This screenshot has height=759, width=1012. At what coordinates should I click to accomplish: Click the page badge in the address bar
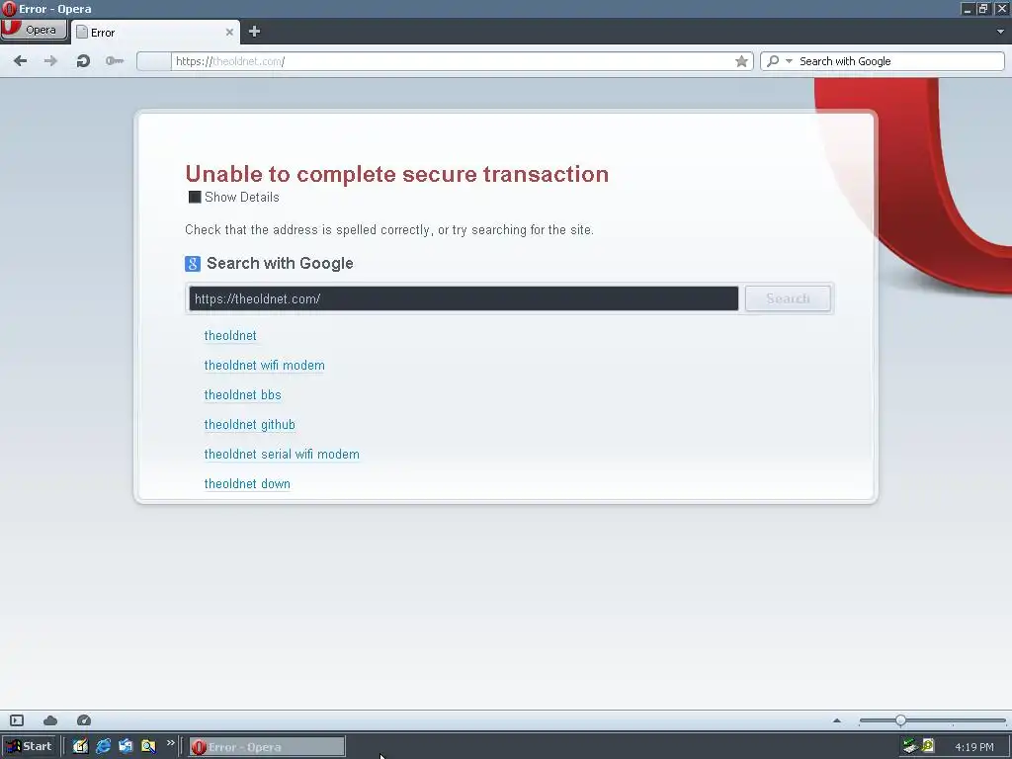[x=153, y=61]
